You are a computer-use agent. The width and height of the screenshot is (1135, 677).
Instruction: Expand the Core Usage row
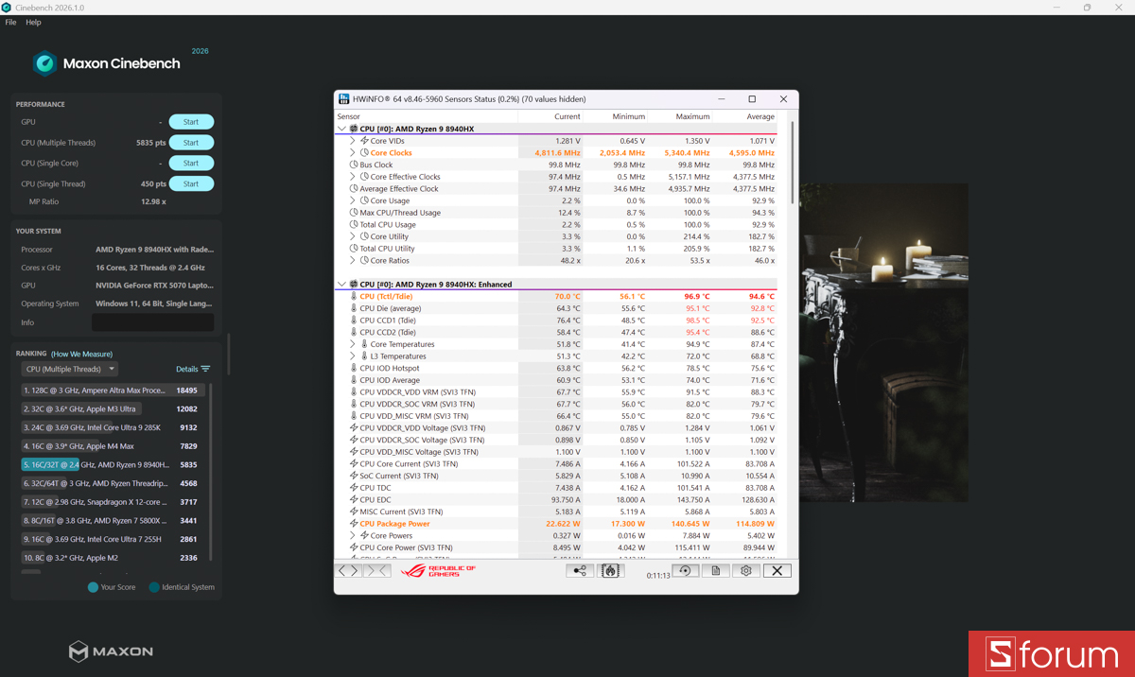click(x=353, y=200)
